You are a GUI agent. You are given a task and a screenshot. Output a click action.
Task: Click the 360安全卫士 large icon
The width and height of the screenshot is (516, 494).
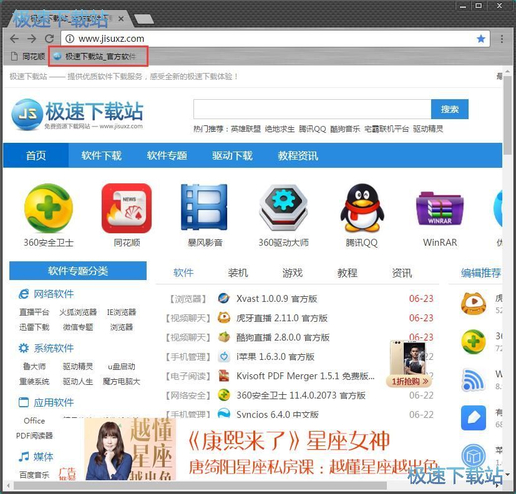point(49,208)
